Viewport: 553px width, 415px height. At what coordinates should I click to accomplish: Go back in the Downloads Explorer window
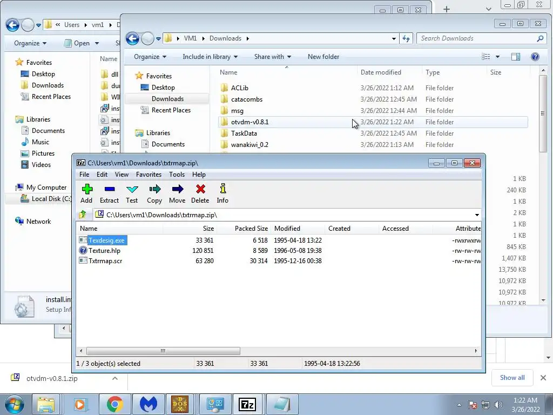coord(133,38)
